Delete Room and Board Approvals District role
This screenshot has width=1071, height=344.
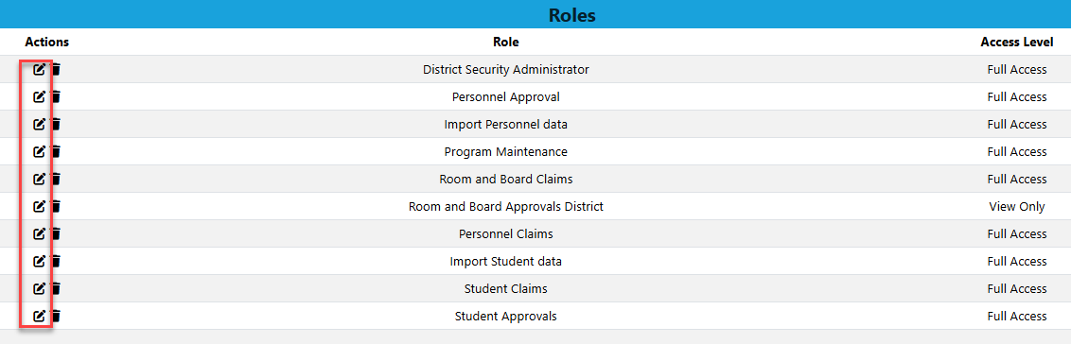tap(56, 206)
